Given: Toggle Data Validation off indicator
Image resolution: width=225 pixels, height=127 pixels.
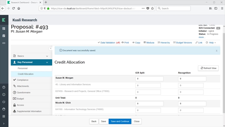Looking at the screenshot, I should [x=118, y=42].
